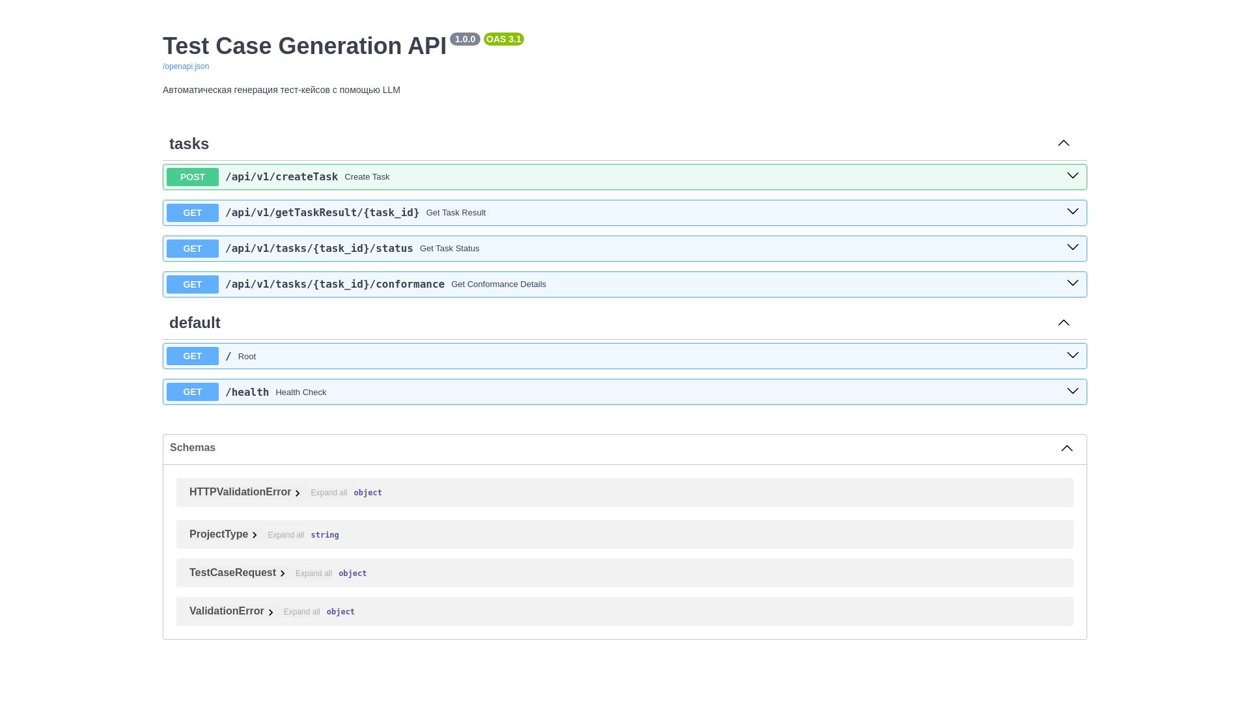The height and width of the screenshot is (703, 1250).
Task: Click the Create Task summary text
Action: coord(367,177)
